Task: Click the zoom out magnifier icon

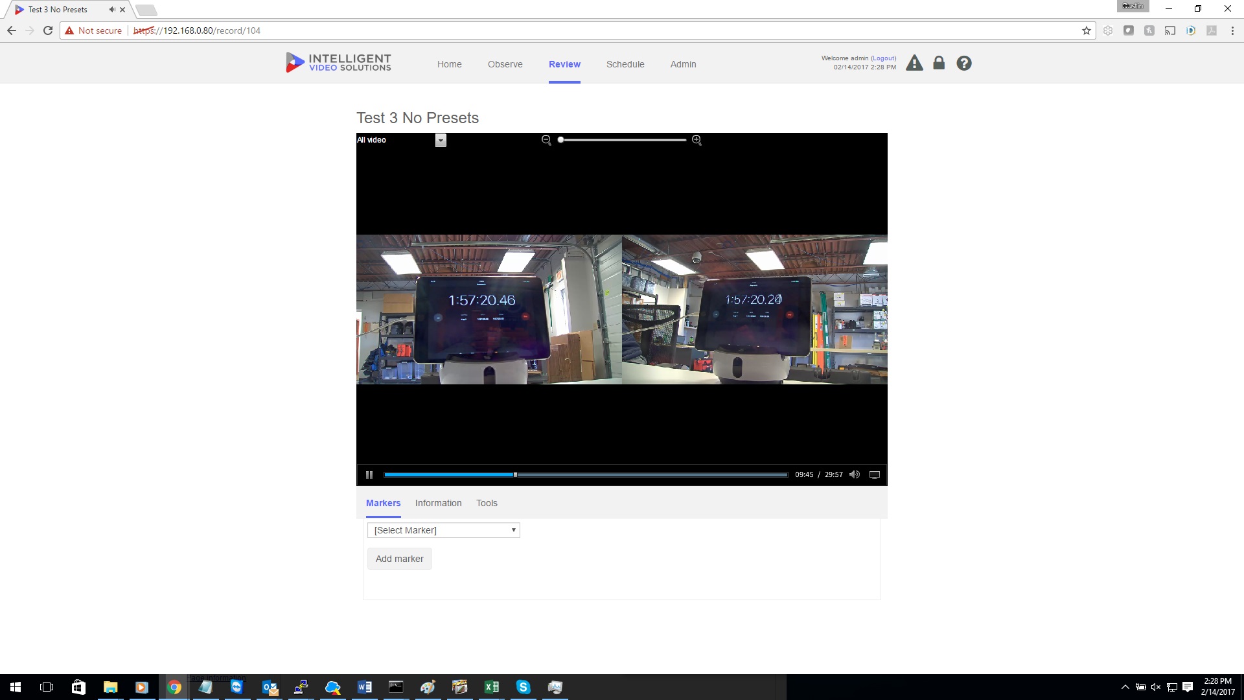Action: [x=546, y=140]
